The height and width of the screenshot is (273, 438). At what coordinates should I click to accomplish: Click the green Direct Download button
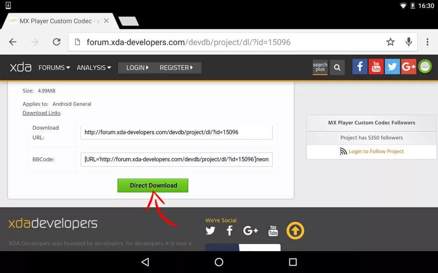click(x=153, y=186)
